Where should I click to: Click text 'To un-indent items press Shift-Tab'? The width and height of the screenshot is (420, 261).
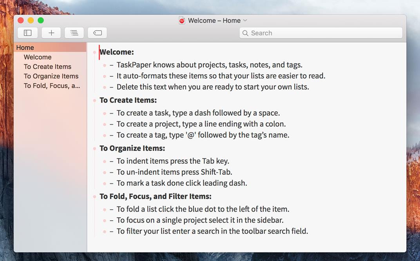click(x=174, y=172)
